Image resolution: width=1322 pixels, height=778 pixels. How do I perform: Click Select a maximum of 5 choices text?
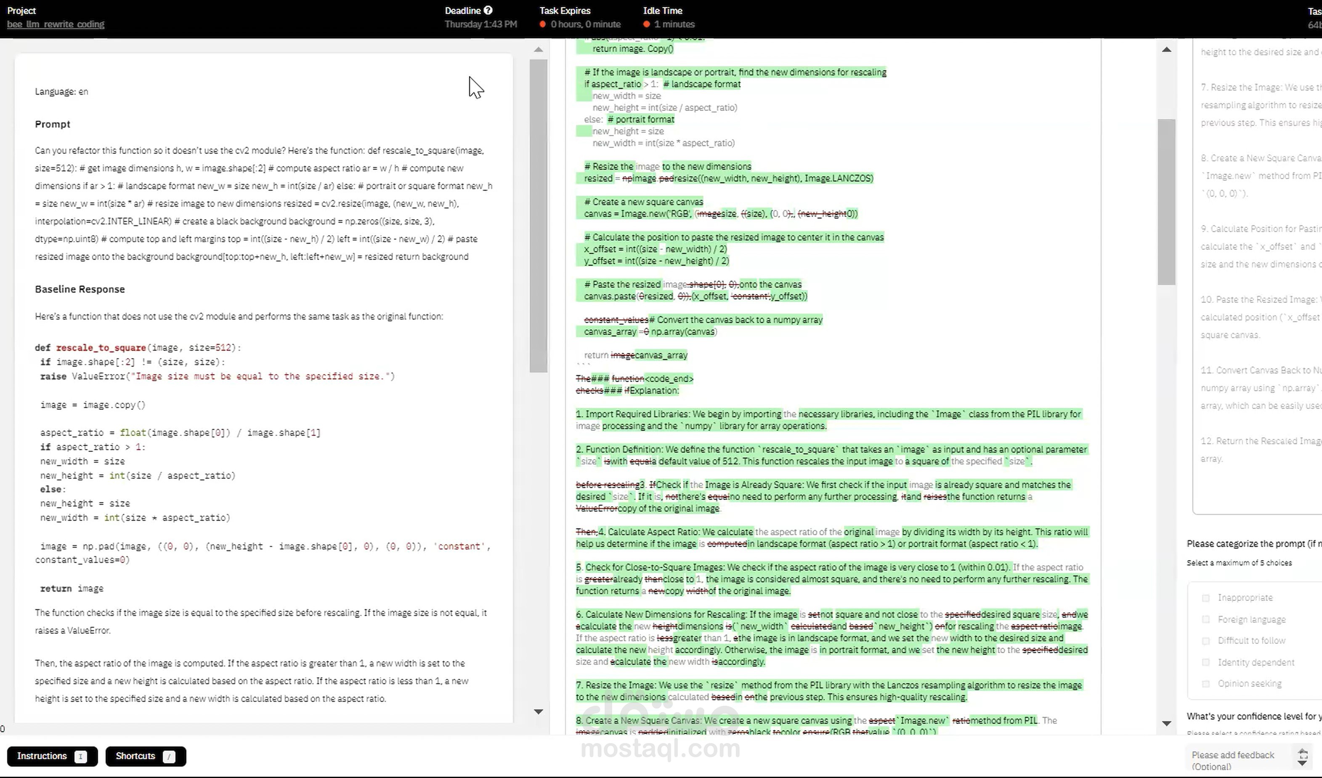click(x=1239, y=563)
